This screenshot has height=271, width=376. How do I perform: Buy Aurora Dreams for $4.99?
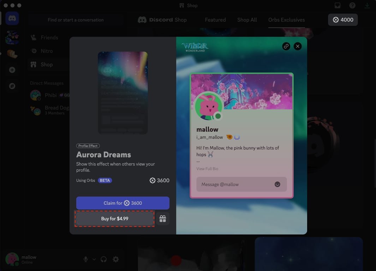[x=115, y=218]
